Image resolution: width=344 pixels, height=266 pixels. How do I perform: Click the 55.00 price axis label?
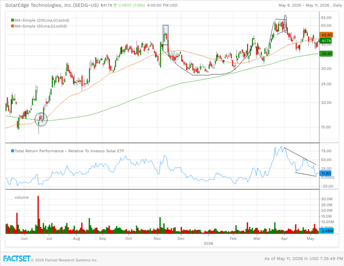[x=326, y=17]
